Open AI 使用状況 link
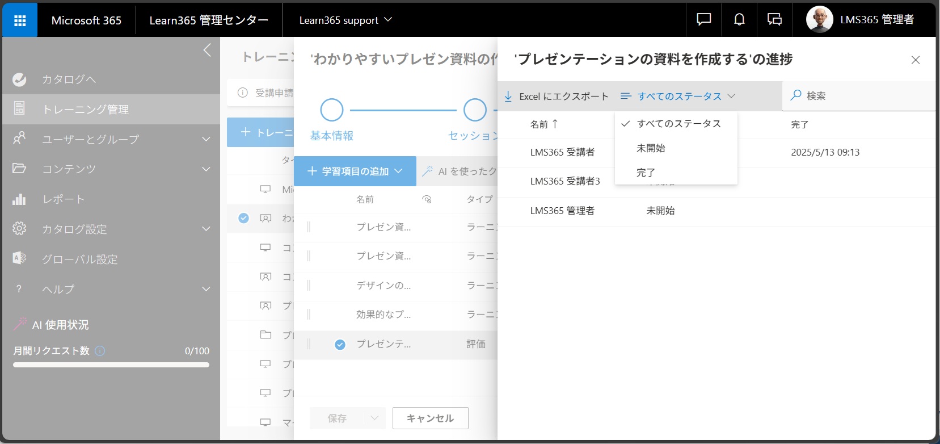The width and height of the screenshot is (940, 444). 60,325
